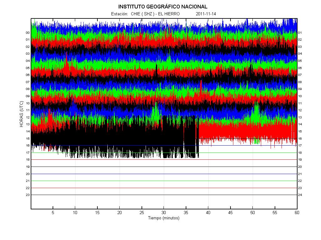
Task: Select the left-side hour label 23
Action: 28,195
